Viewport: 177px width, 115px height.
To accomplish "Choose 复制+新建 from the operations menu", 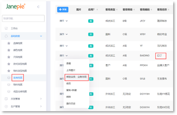I will tap(71, 90).
